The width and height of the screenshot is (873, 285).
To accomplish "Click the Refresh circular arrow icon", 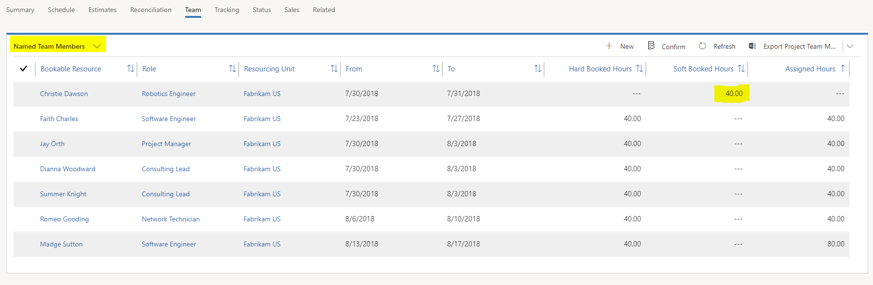I will coord(702,46).
